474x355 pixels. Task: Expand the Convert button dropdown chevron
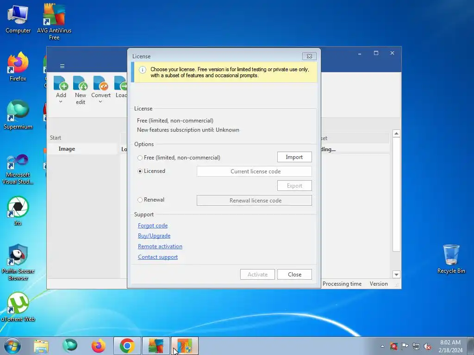tap(100, 102)
